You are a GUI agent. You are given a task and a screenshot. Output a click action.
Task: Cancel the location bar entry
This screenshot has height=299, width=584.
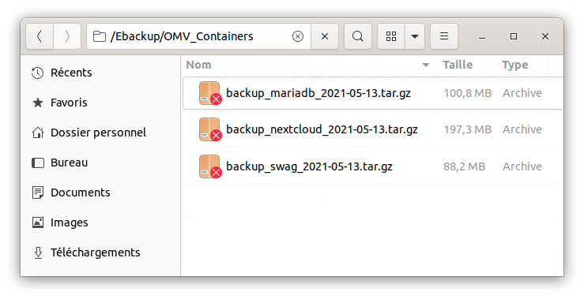[325, 36]
